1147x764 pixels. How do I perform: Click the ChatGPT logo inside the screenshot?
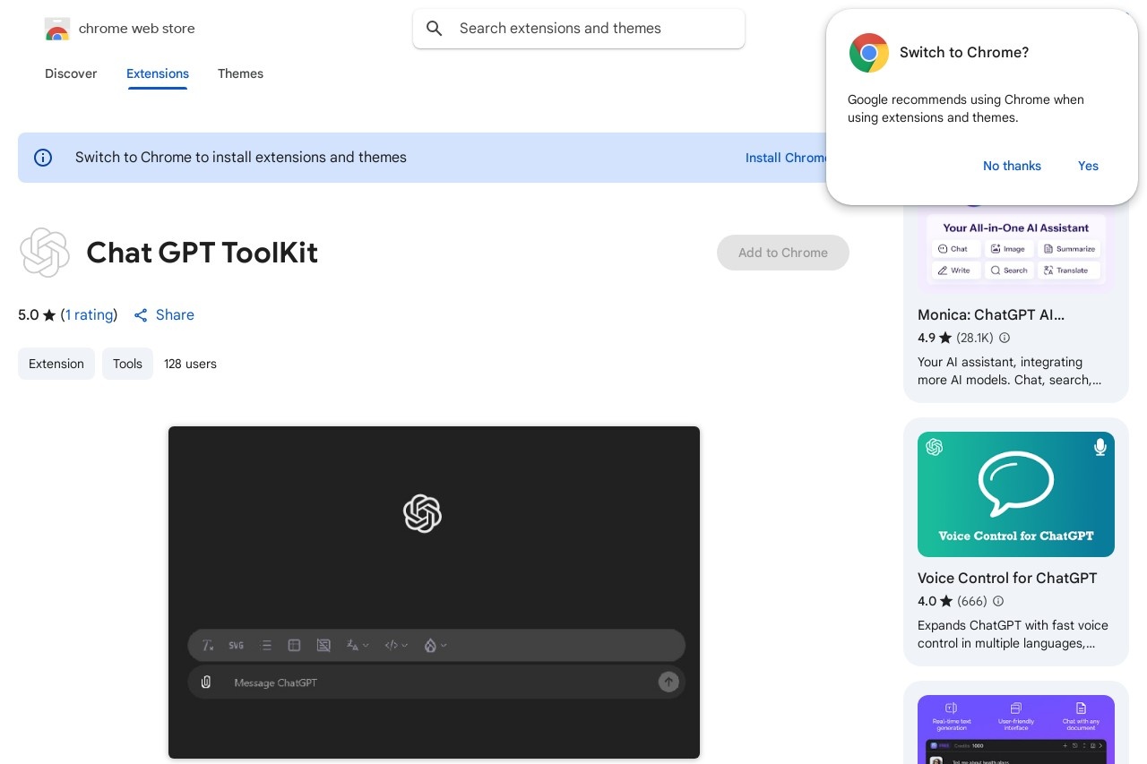[x=422, y=514]
